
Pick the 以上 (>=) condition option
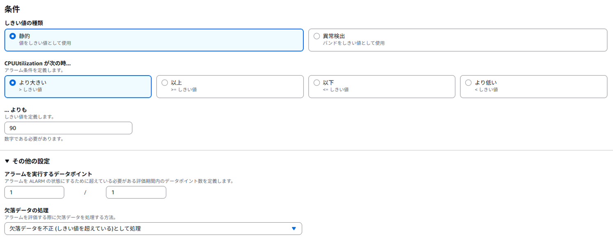click(x=165, y=83)
